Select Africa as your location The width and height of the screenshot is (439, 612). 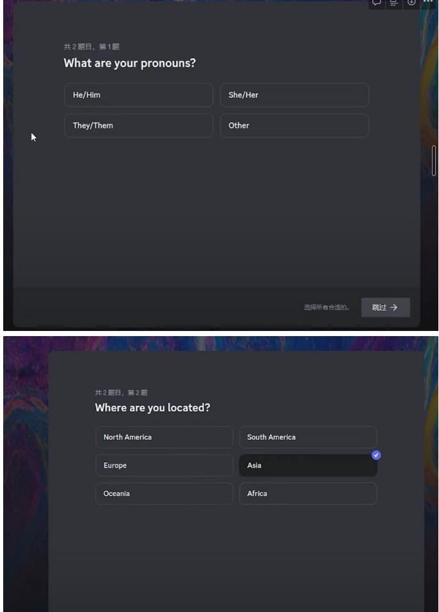pos(308,494)
